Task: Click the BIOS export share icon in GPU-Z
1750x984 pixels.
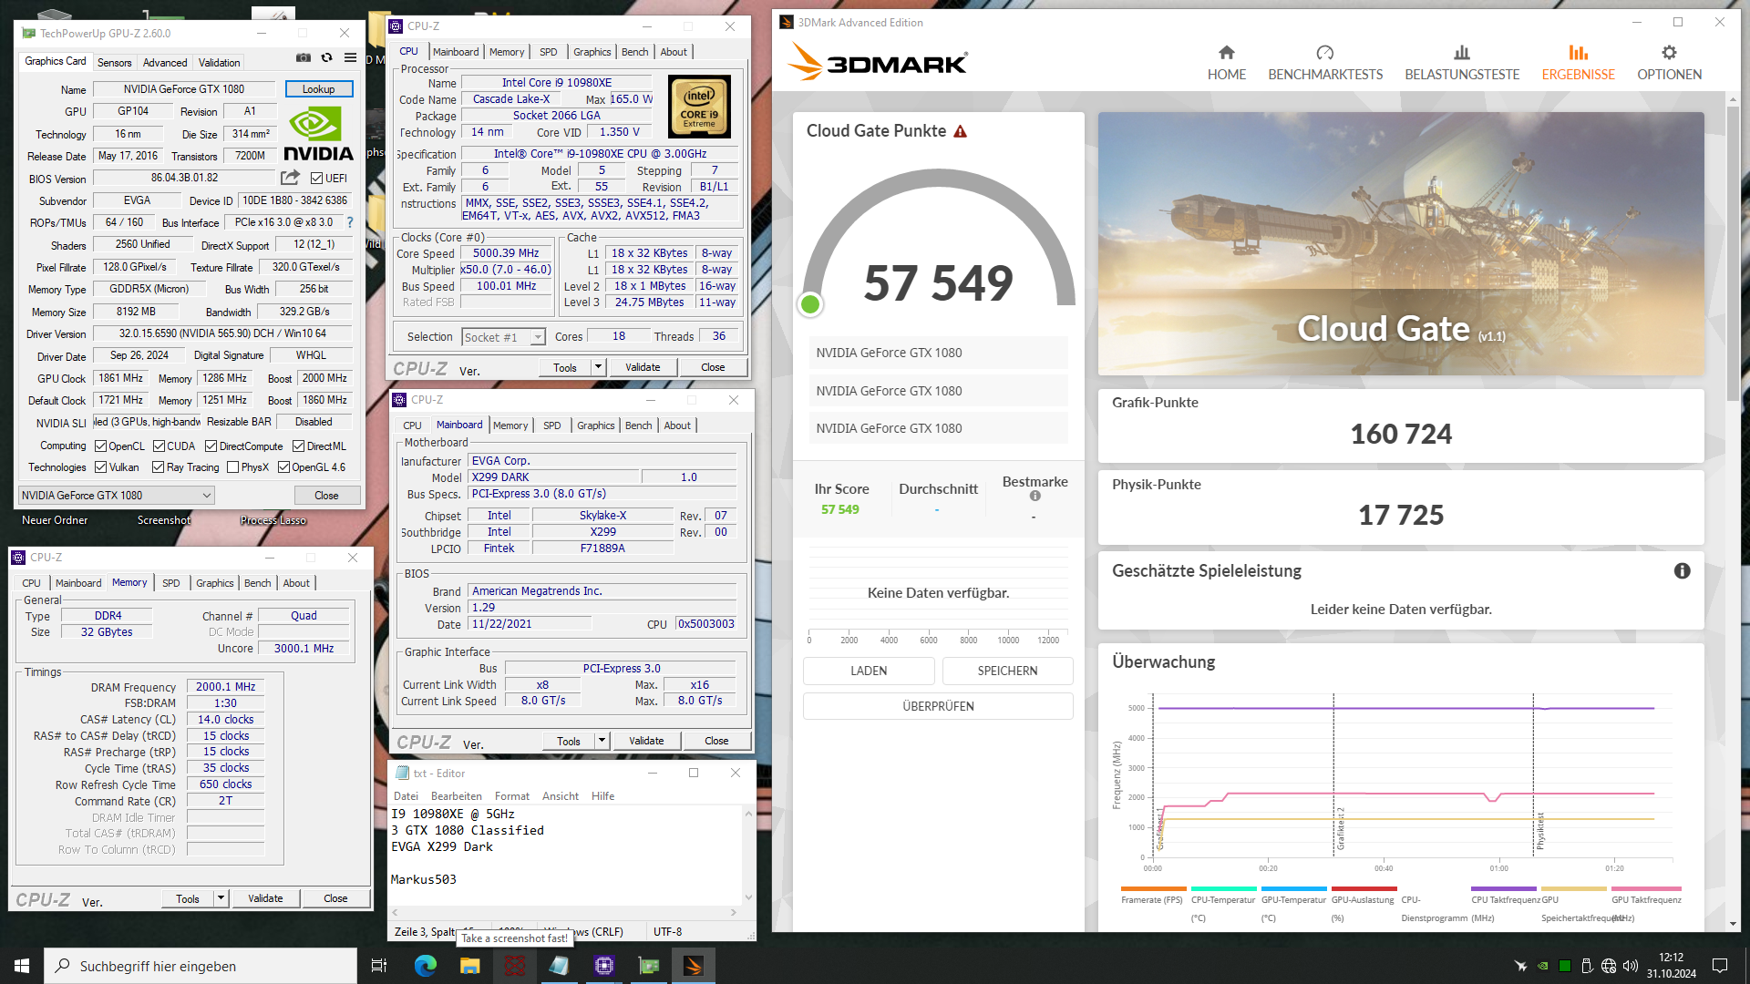Action: tap(291, 178)
